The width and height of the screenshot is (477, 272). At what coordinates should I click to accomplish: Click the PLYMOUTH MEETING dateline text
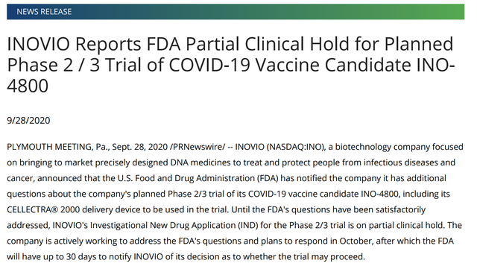[x=49, y=147]
